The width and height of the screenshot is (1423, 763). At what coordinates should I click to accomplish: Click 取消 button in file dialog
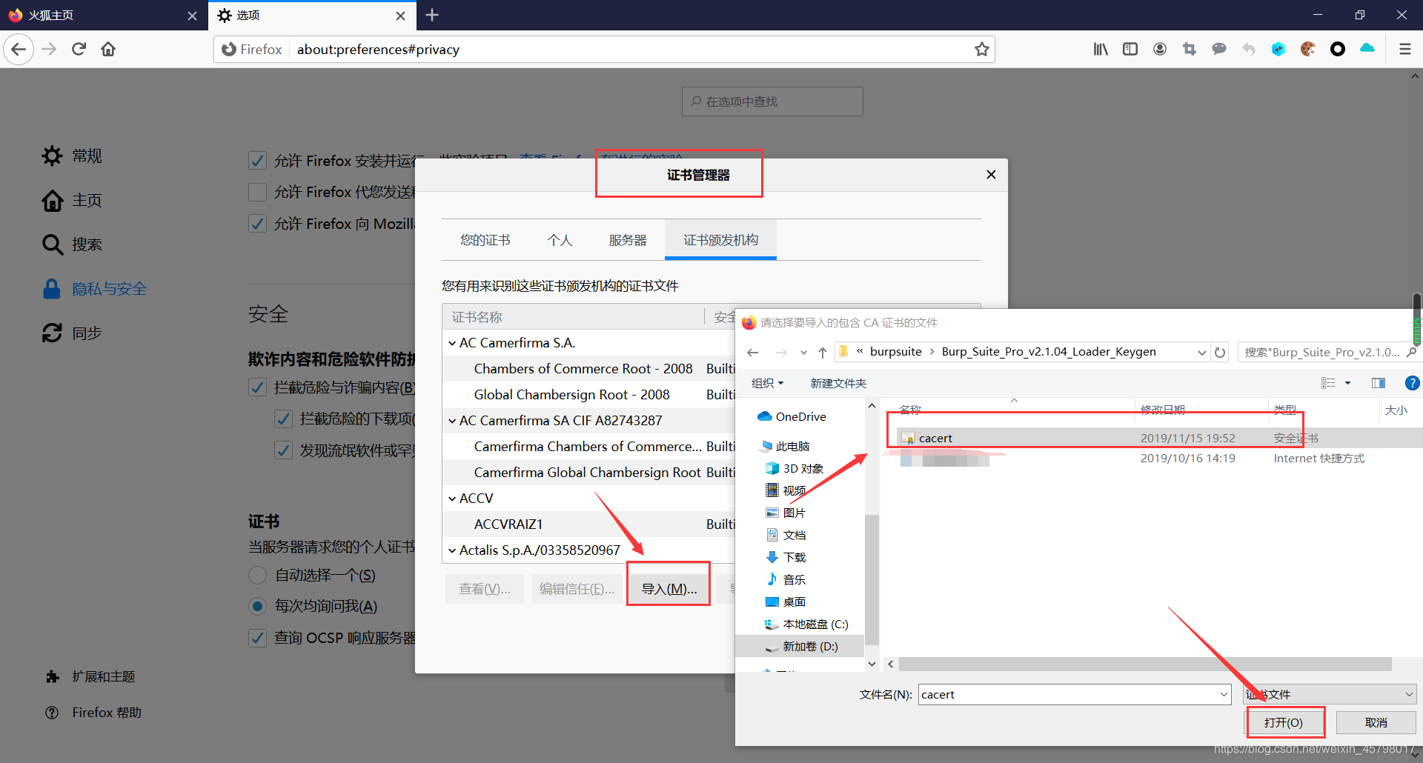point(1376,722)
